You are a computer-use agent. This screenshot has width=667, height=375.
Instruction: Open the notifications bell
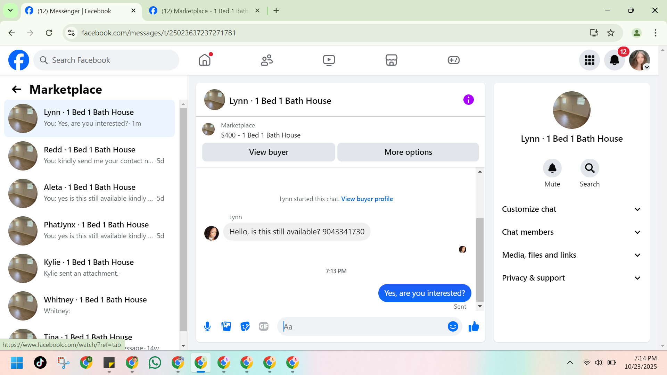614,60
